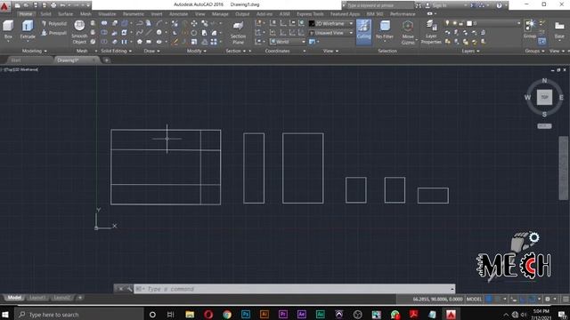Click the Group tool

[530, 29]
